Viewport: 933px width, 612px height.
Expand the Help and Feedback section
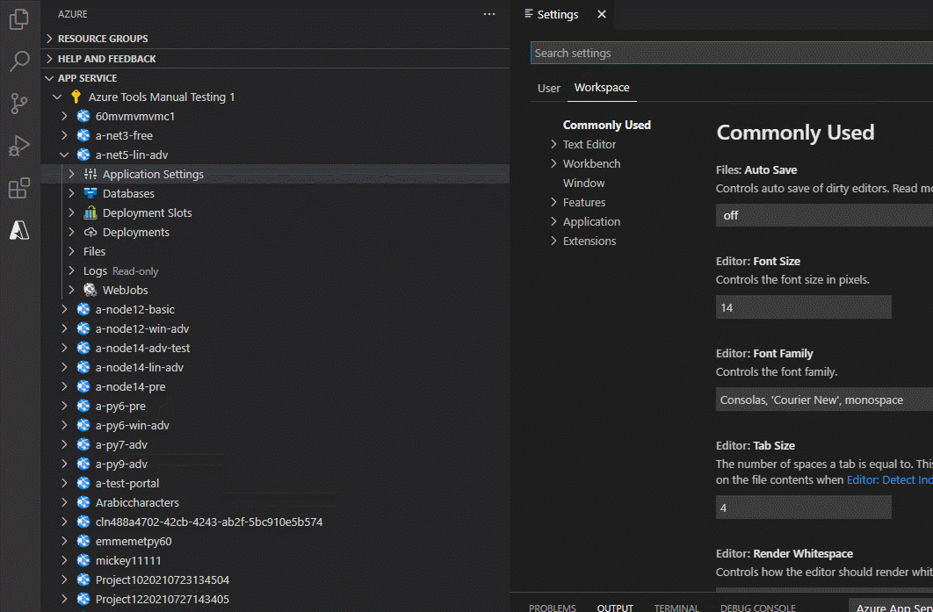click(x=49, y=59)
